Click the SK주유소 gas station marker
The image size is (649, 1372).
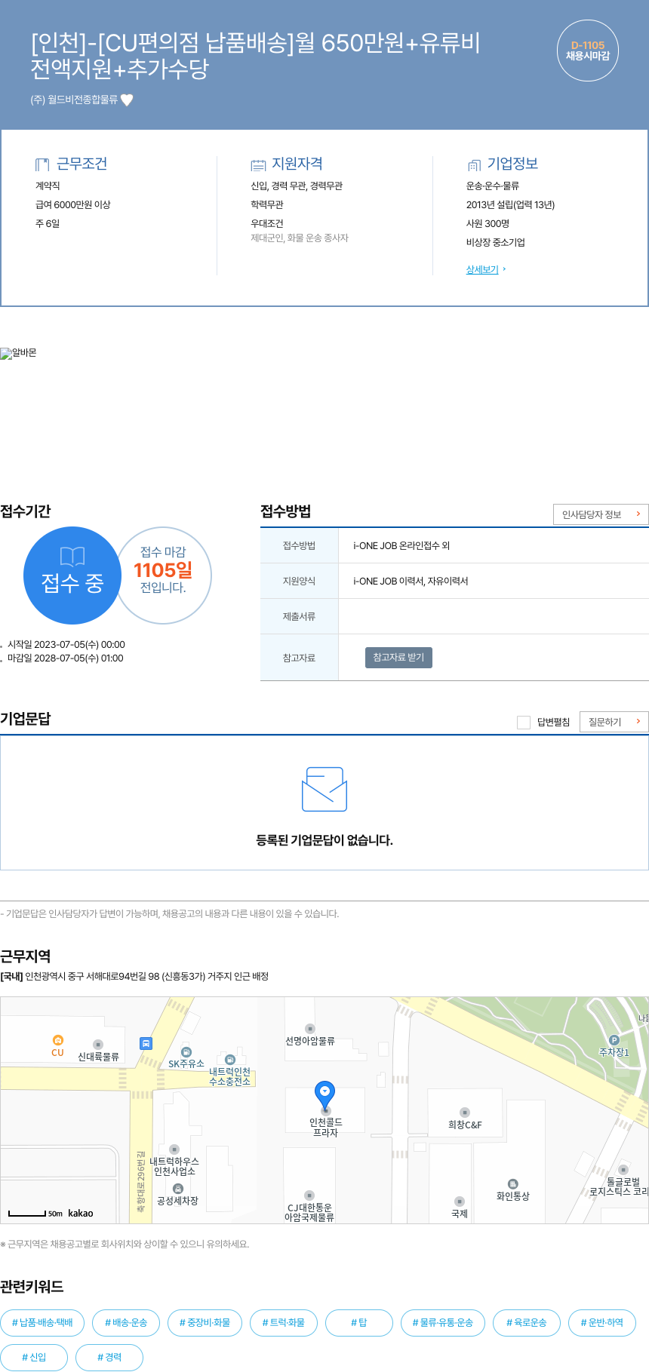[x=186, y=1052]
